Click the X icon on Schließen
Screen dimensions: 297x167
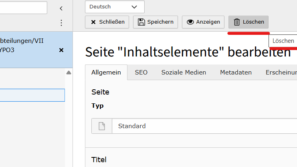(93, 22)
